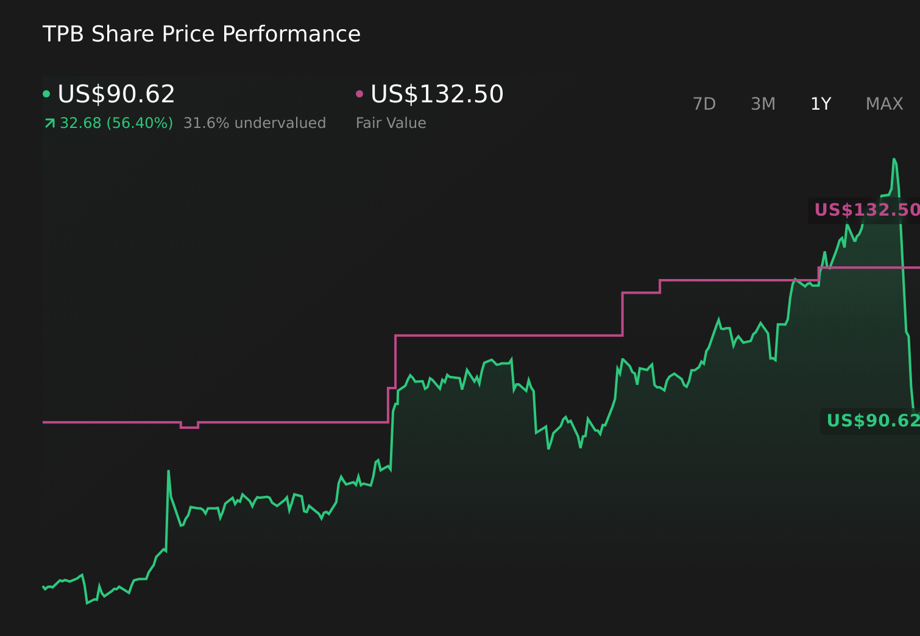Screen dimensions: 920x636
Task: Toggle the share price series visibility
Action: [x=115, y=93]
